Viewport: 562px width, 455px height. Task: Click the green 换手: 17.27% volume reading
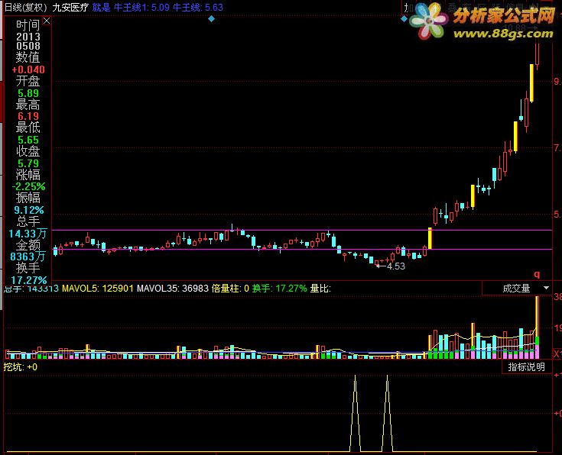tap(279, 288)
